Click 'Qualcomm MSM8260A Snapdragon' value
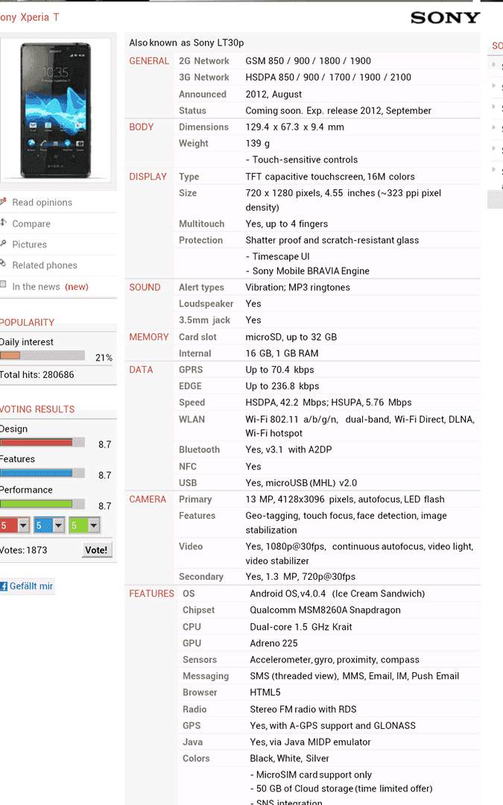Viewport: 503px width, 805px height. pos(325,610)
